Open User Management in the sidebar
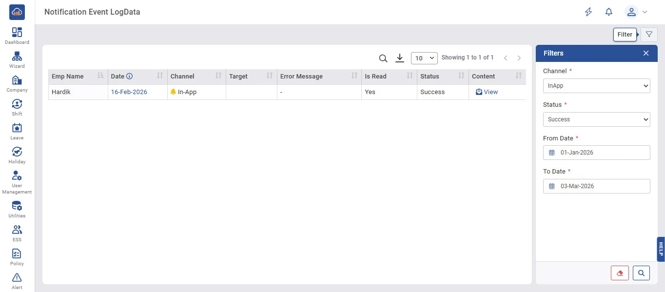This screenshot has width=665, height=292. [17, 182]
